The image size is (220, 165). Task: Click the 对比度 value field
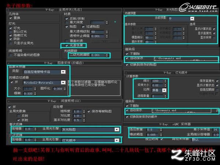point(77,116)
